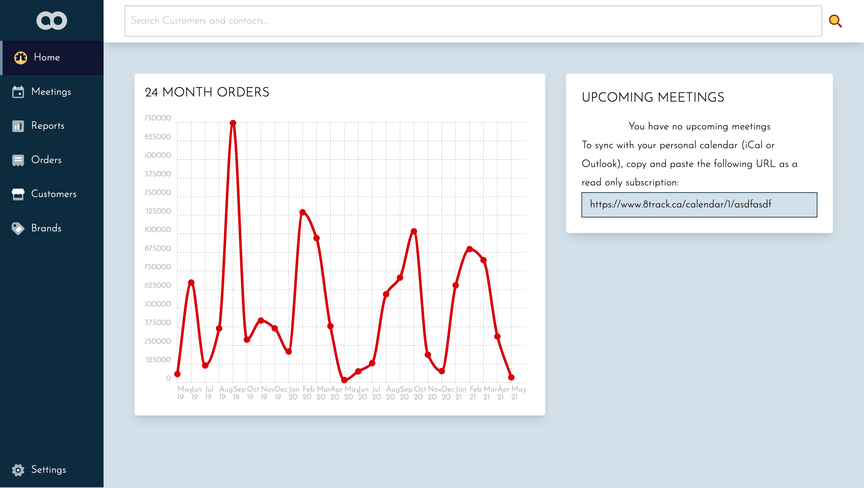This screenshot has height=488, width=864.
Task: Click the Customers storefront icon
Action: tap(18, 194)
